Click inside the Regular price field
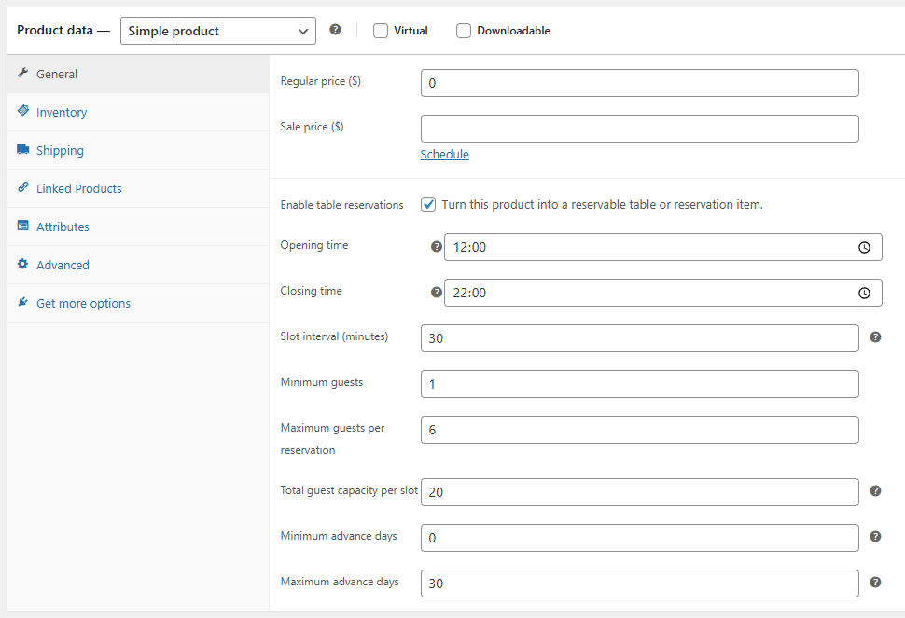This screenshot has width=905, height=618. pos(639,82)
